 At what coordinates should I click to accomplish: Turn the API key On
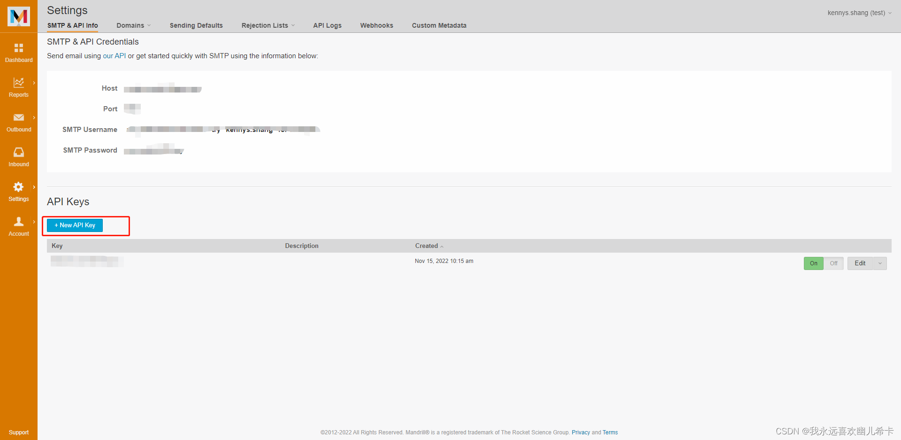814,263
